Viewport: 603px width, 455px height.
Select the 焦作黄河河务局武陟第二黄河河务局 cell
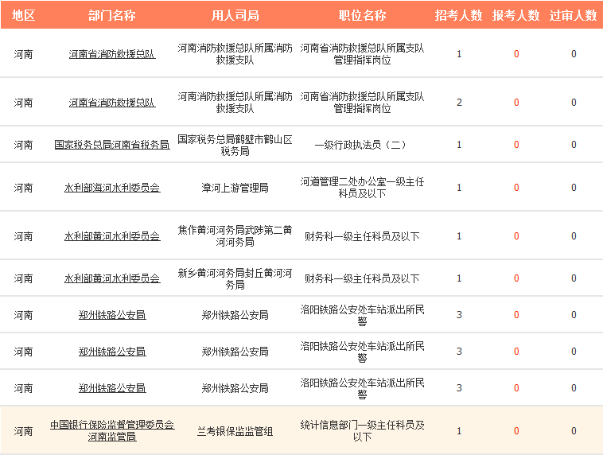coord(235,236)
